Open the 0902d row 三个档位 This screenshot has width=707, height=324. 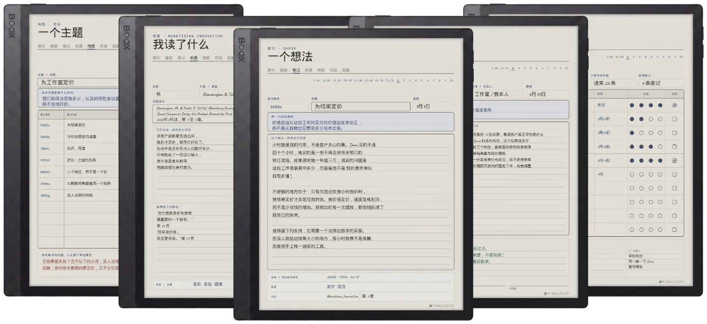pos(79,172)
